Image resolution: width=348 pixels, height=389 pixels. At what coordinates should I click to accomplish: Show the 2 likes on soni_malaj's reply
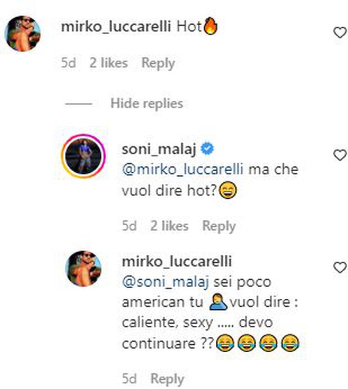pos(169,226)
